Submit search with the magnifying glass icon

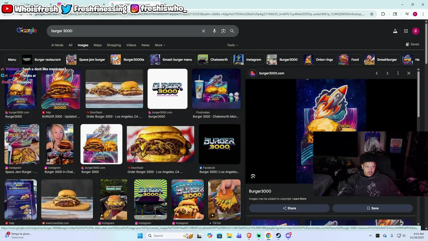pyautogui.click(x=232, y=31)
